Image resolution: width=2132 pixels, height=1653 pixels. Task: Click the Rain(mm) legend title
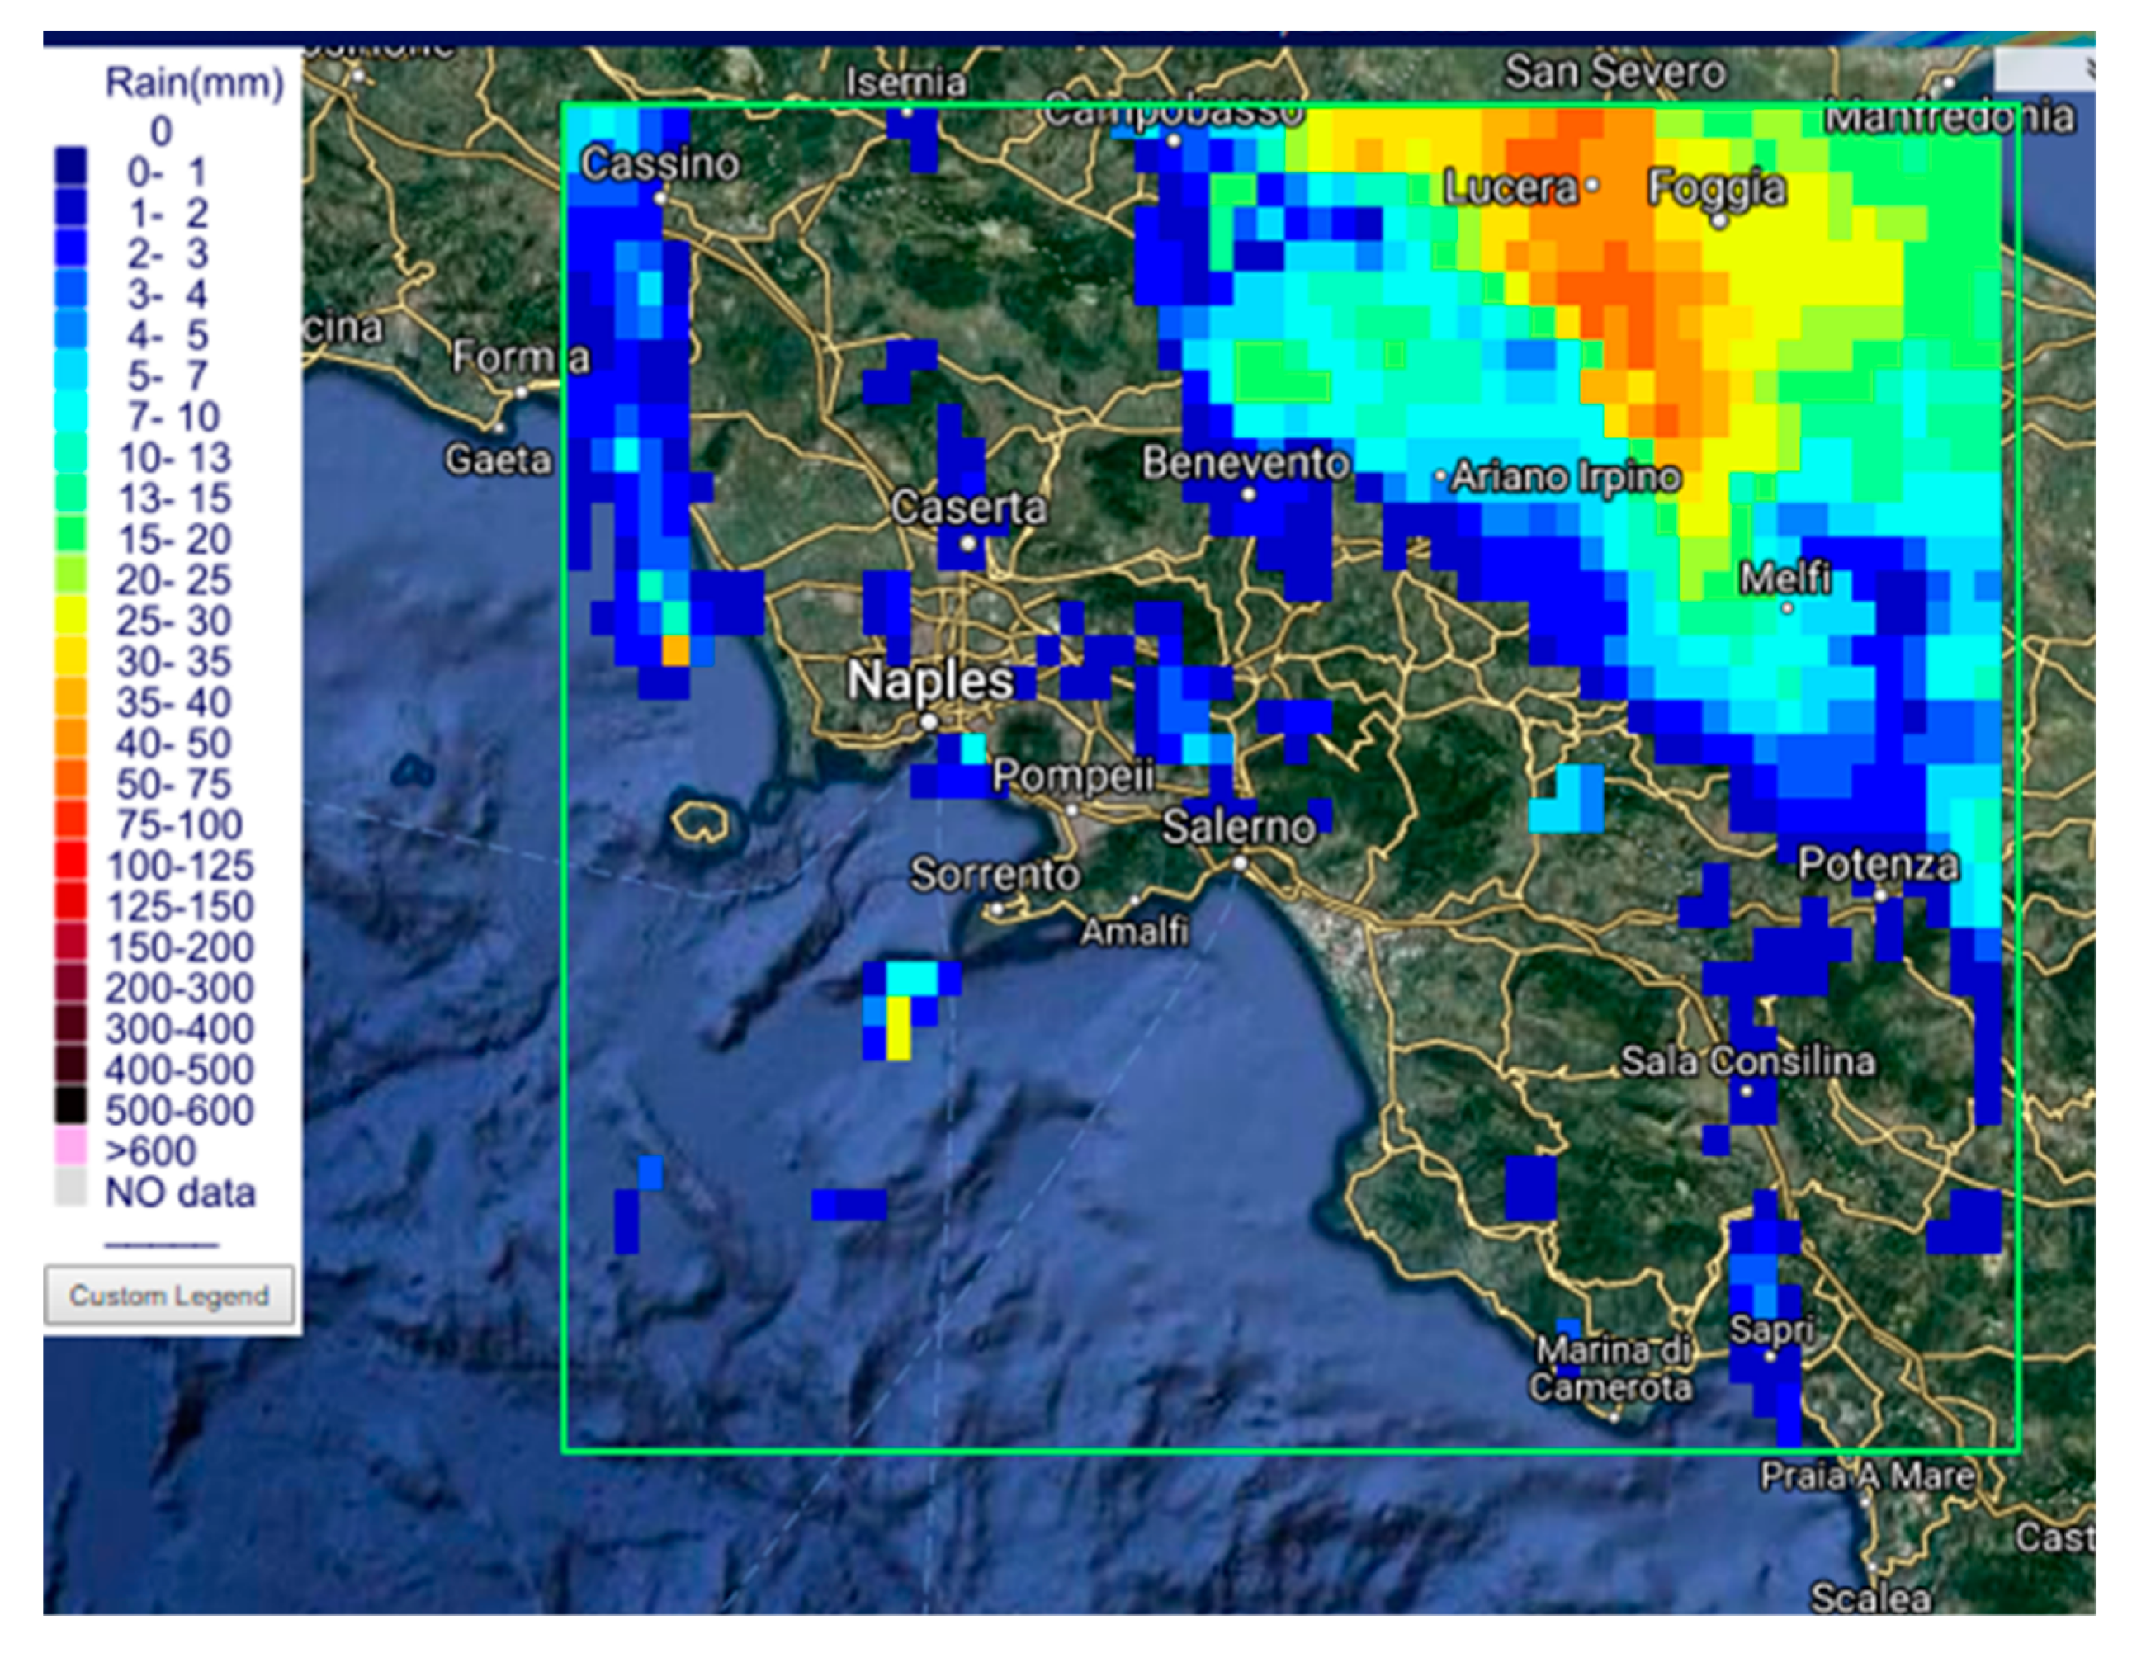coord(194,83)
